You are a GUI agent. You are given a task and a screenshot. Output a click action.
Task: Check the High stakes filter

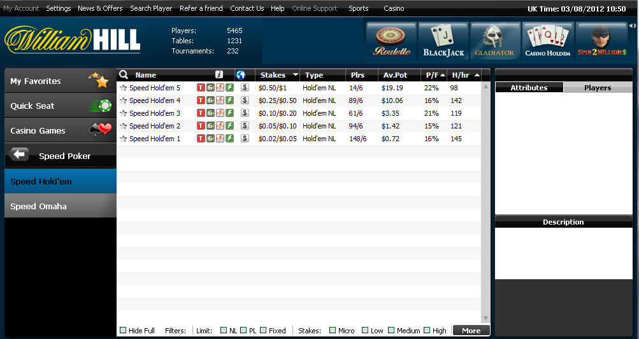[427, 330]
